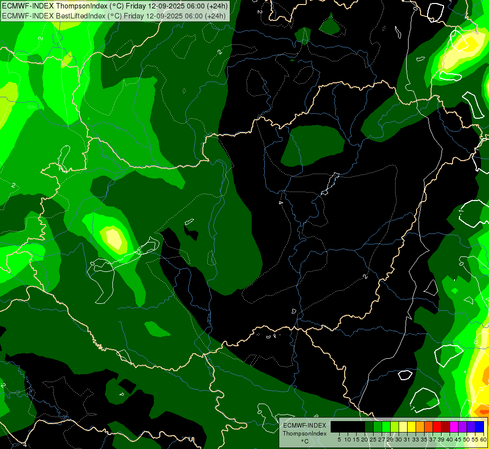
Task: Click the legend tick label '15'
Action: pos(356,440)
